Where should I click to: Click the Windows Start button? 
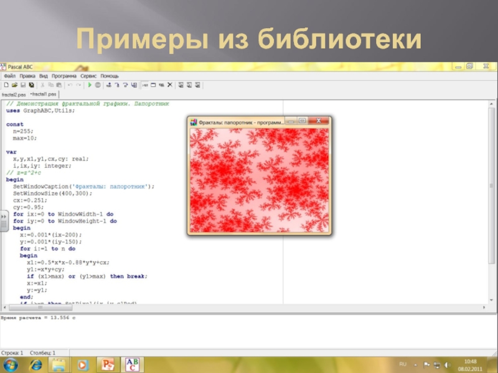pyautogui.click(x=11, y=363)
